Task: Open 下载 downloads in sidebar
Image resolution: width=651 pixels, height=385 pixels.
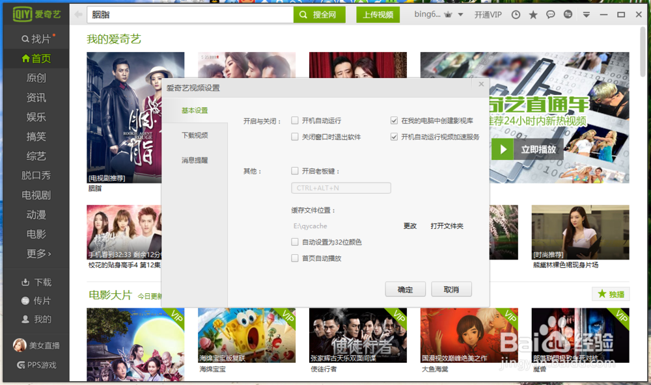Action: tap(36, 282)
